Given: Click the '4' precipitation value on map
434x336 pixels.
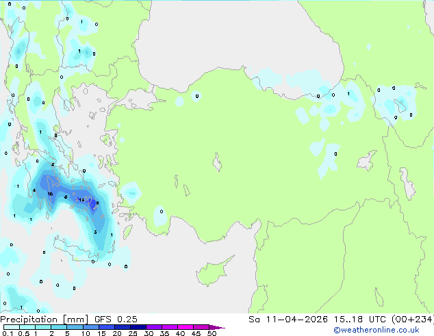Looking at the screenshot, I should tap(34, 190).
